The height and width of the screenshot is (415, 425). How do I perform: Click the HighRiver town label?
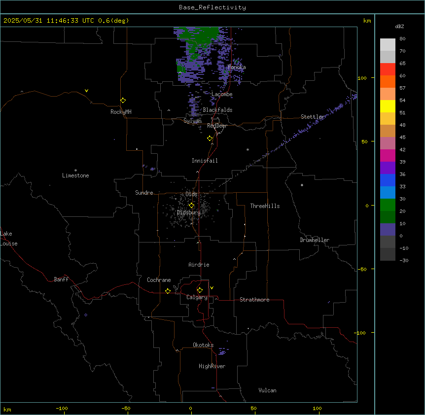pyautogui.click(x=212, y=366)
